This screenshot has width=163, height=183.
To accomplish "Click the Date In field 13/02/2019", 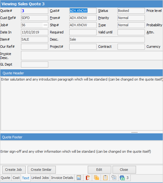I will [x=34, y=32].
